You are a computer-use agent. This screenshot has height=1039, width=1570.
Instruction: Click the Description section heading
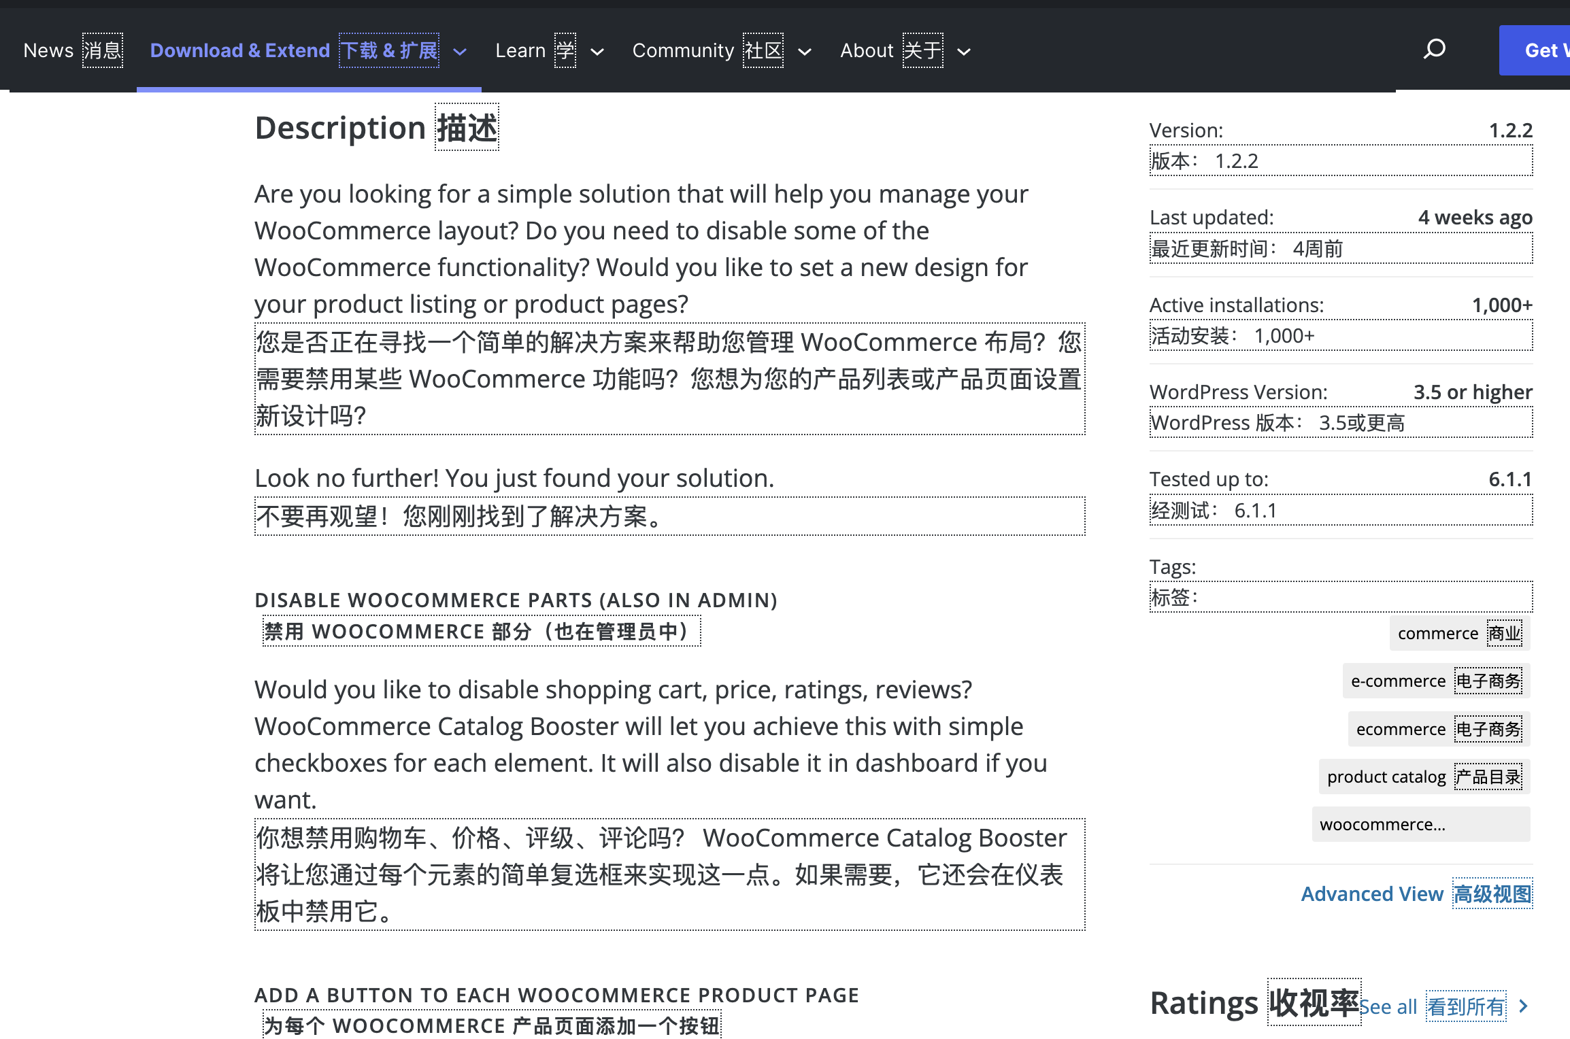coord(340,127)
